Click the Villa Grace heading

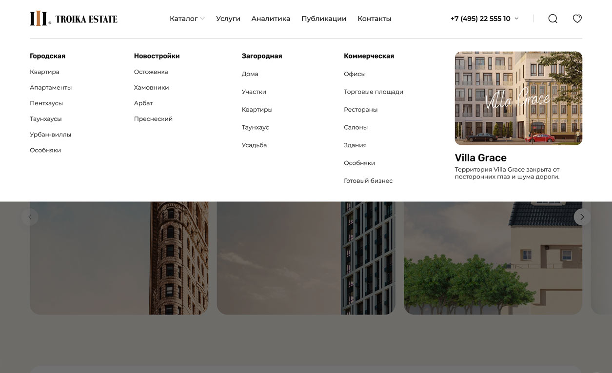(480, 157)
